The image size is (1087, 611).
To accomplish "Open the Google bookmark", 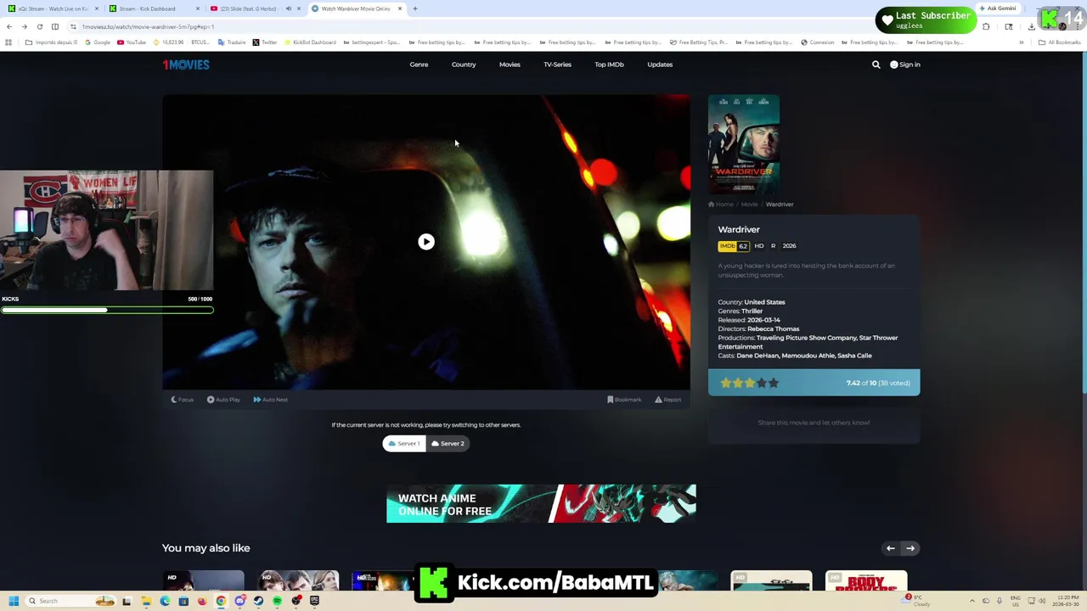I will (98, 42).
